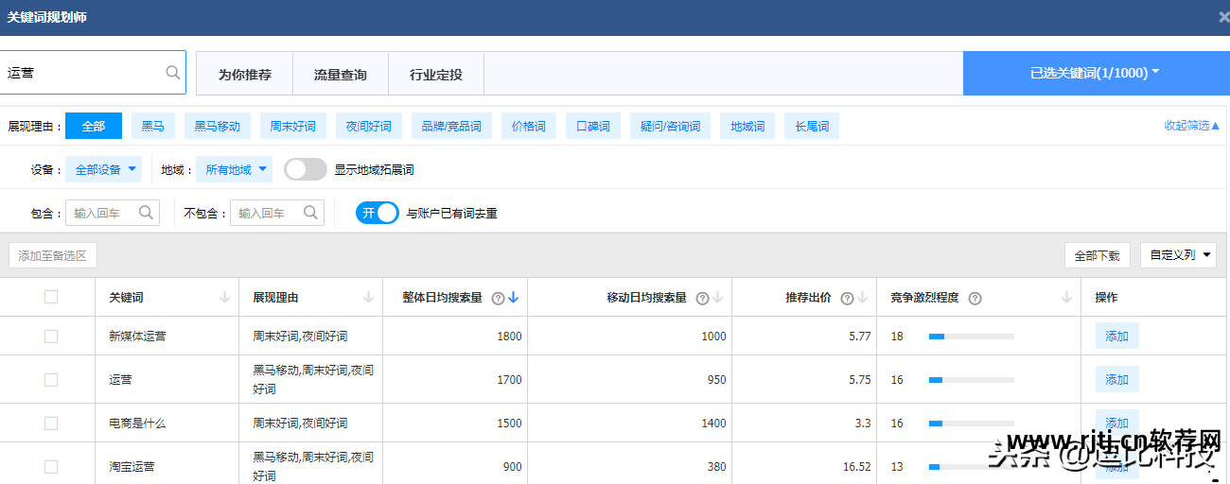Click keyword text 新媒体运营
The image size is (1230, 484).
(x=137, y=336)
